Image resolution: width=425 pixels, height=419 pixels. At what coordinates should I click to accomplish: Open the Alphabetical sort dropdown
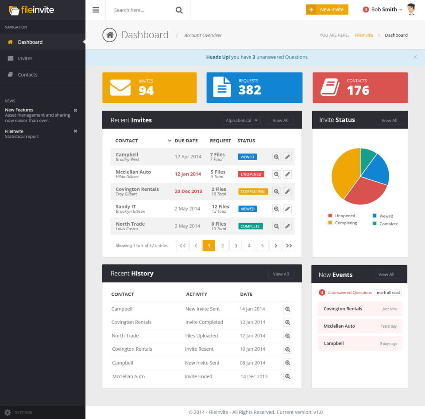click(241, 120)
